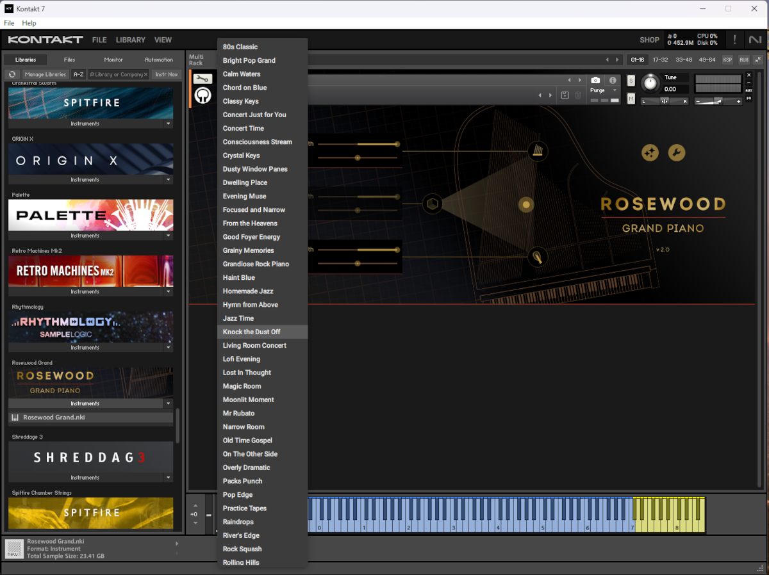
Task: Open the Purge dropdown menu
Action: 604,90
